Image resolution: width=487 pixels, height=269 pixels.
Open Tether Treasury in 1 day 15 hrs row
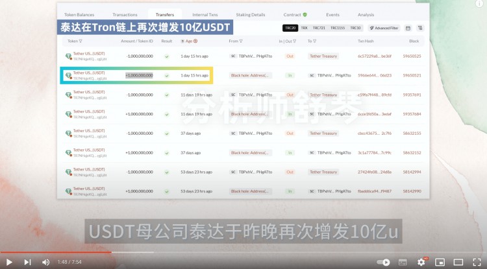click(323, 56)
